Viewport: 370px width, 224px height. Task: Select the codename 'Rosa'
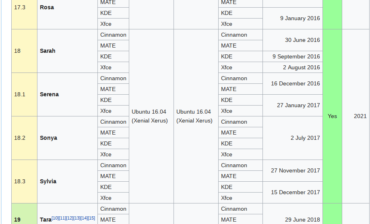(x=47, y=7)
